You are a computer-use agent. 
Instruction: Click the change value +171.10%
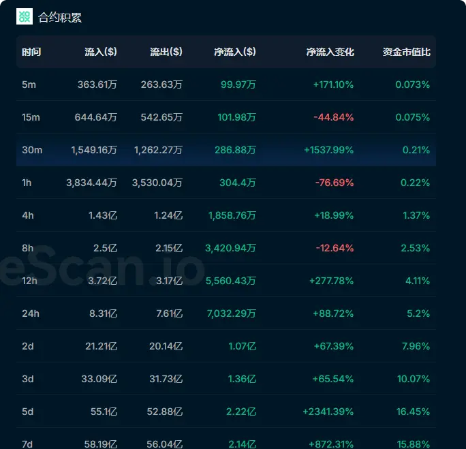(x=333, y=84)
